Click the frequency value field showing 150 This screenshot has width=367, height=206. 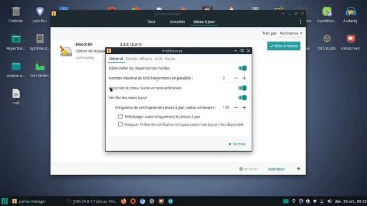[227, 108]
